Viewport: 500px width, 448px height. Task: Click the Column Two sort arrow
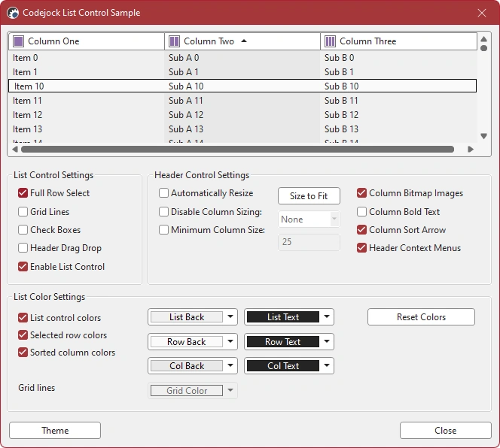(x=244, y=41)
